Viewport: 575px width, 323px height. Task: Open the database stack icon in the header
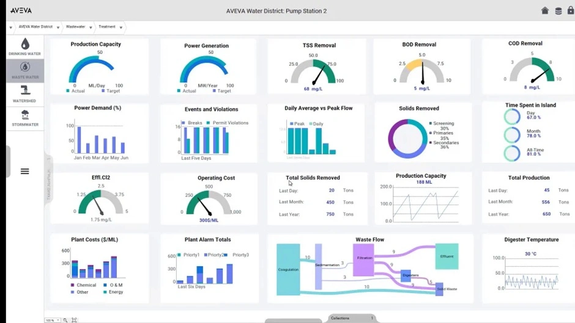point(558,10)
